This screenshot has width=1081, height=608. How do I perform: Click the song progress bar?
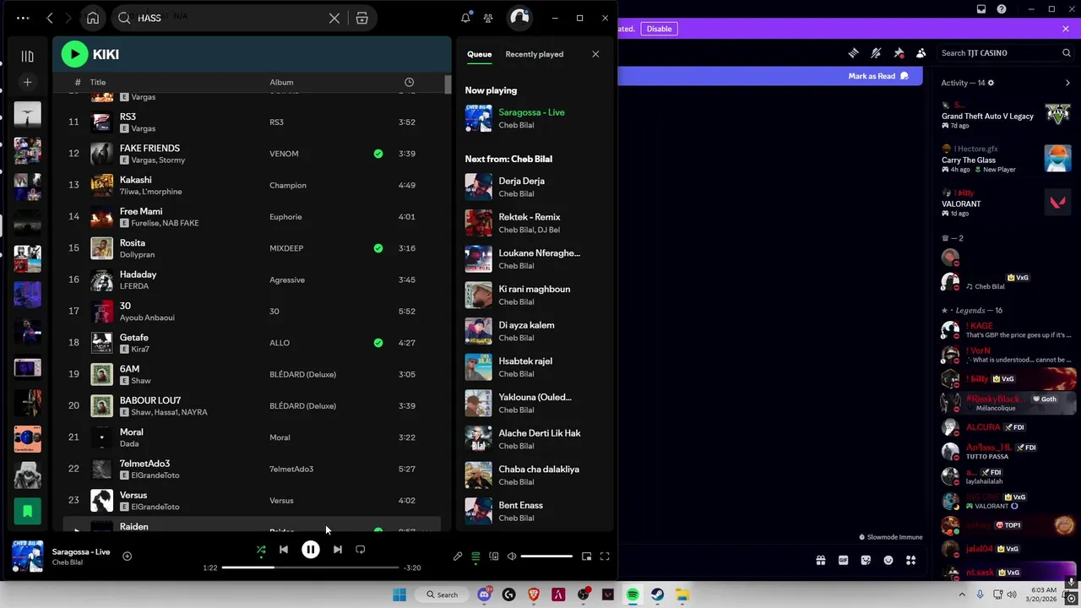pyautogui.click(x=310, y=567)
